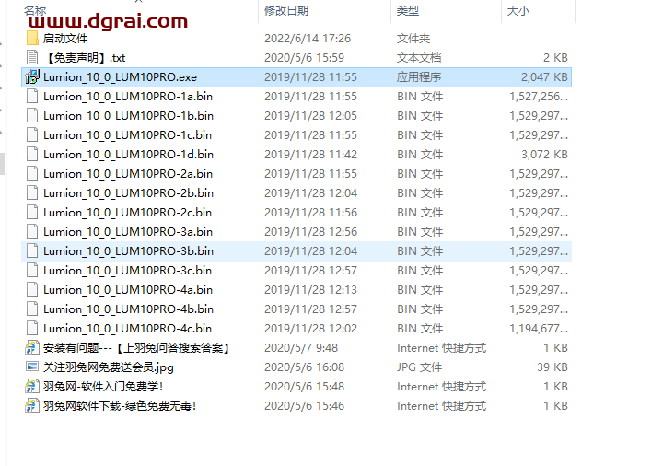Screen dimensions: 663x466
Task: Click the 2,047 KB size value
Action: 544,77
